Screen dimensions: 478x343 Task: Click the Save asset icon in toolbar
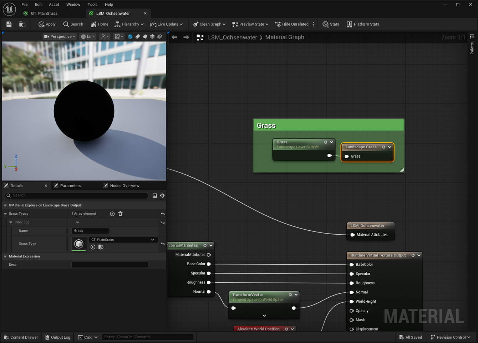pos(9,24)
